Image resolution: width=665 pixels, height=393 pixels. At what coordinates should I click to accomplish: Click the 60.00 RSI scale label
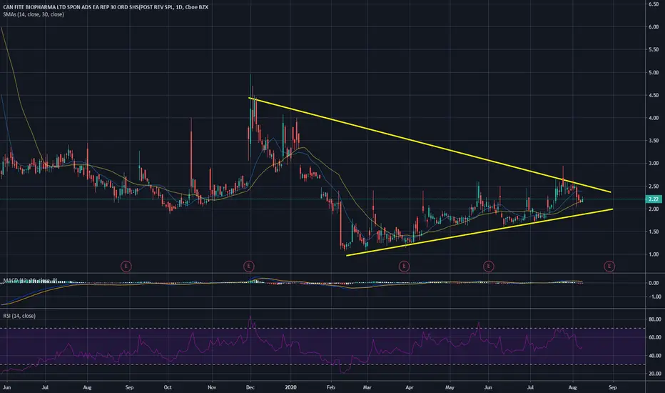(x=654, y=337)
